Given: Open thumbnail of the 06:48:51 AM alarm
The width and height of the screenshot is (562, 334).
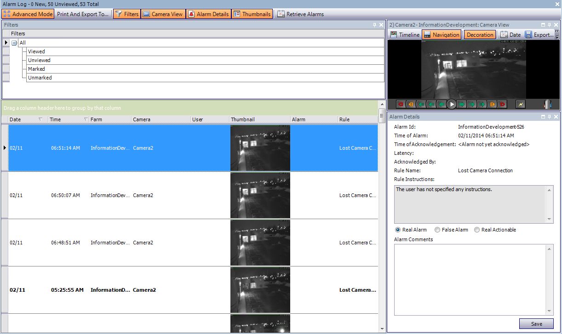Looking at the screenshot, I should [x=260, y=243].
